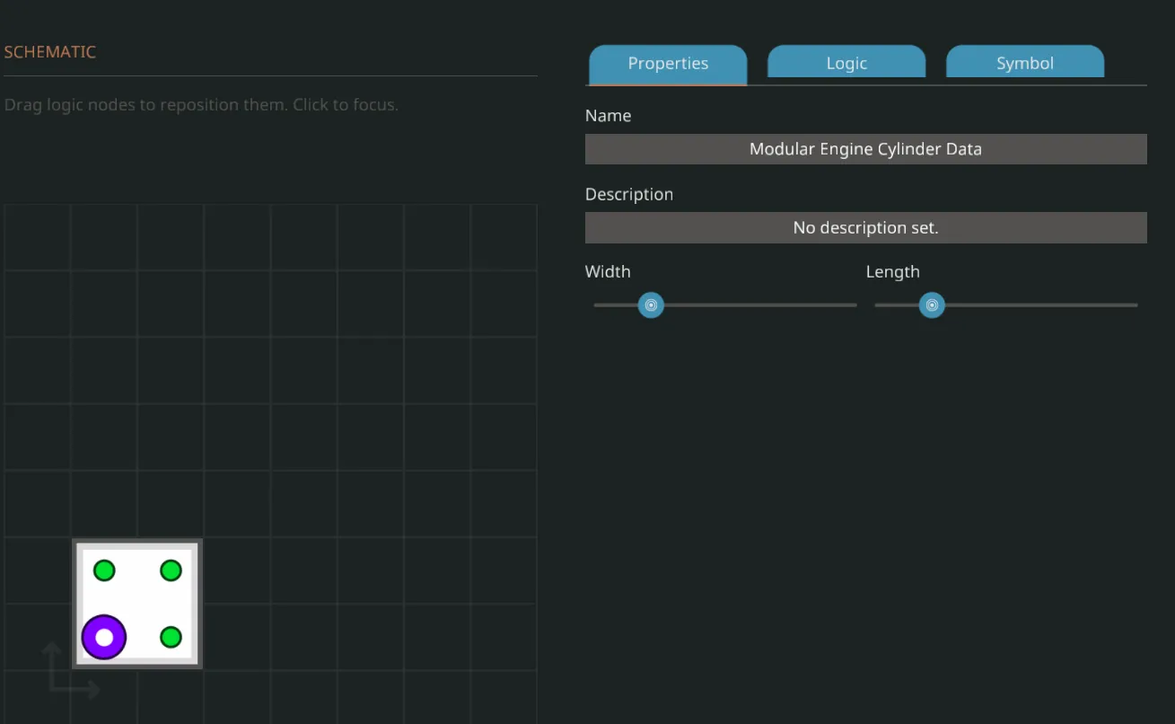The height and width of the screenshot is (724, 1175).
Task: Select the purple logic node on the schematic
Action: pyautogui.click(x=104, y=637)
